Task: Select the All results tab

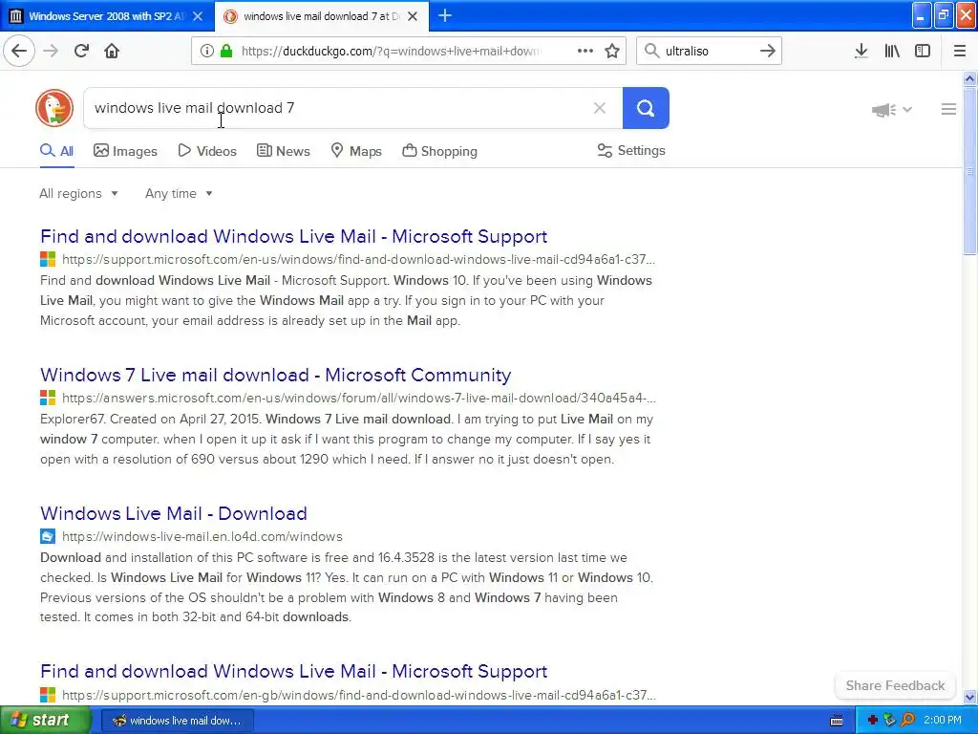Action: click(56, 151)
